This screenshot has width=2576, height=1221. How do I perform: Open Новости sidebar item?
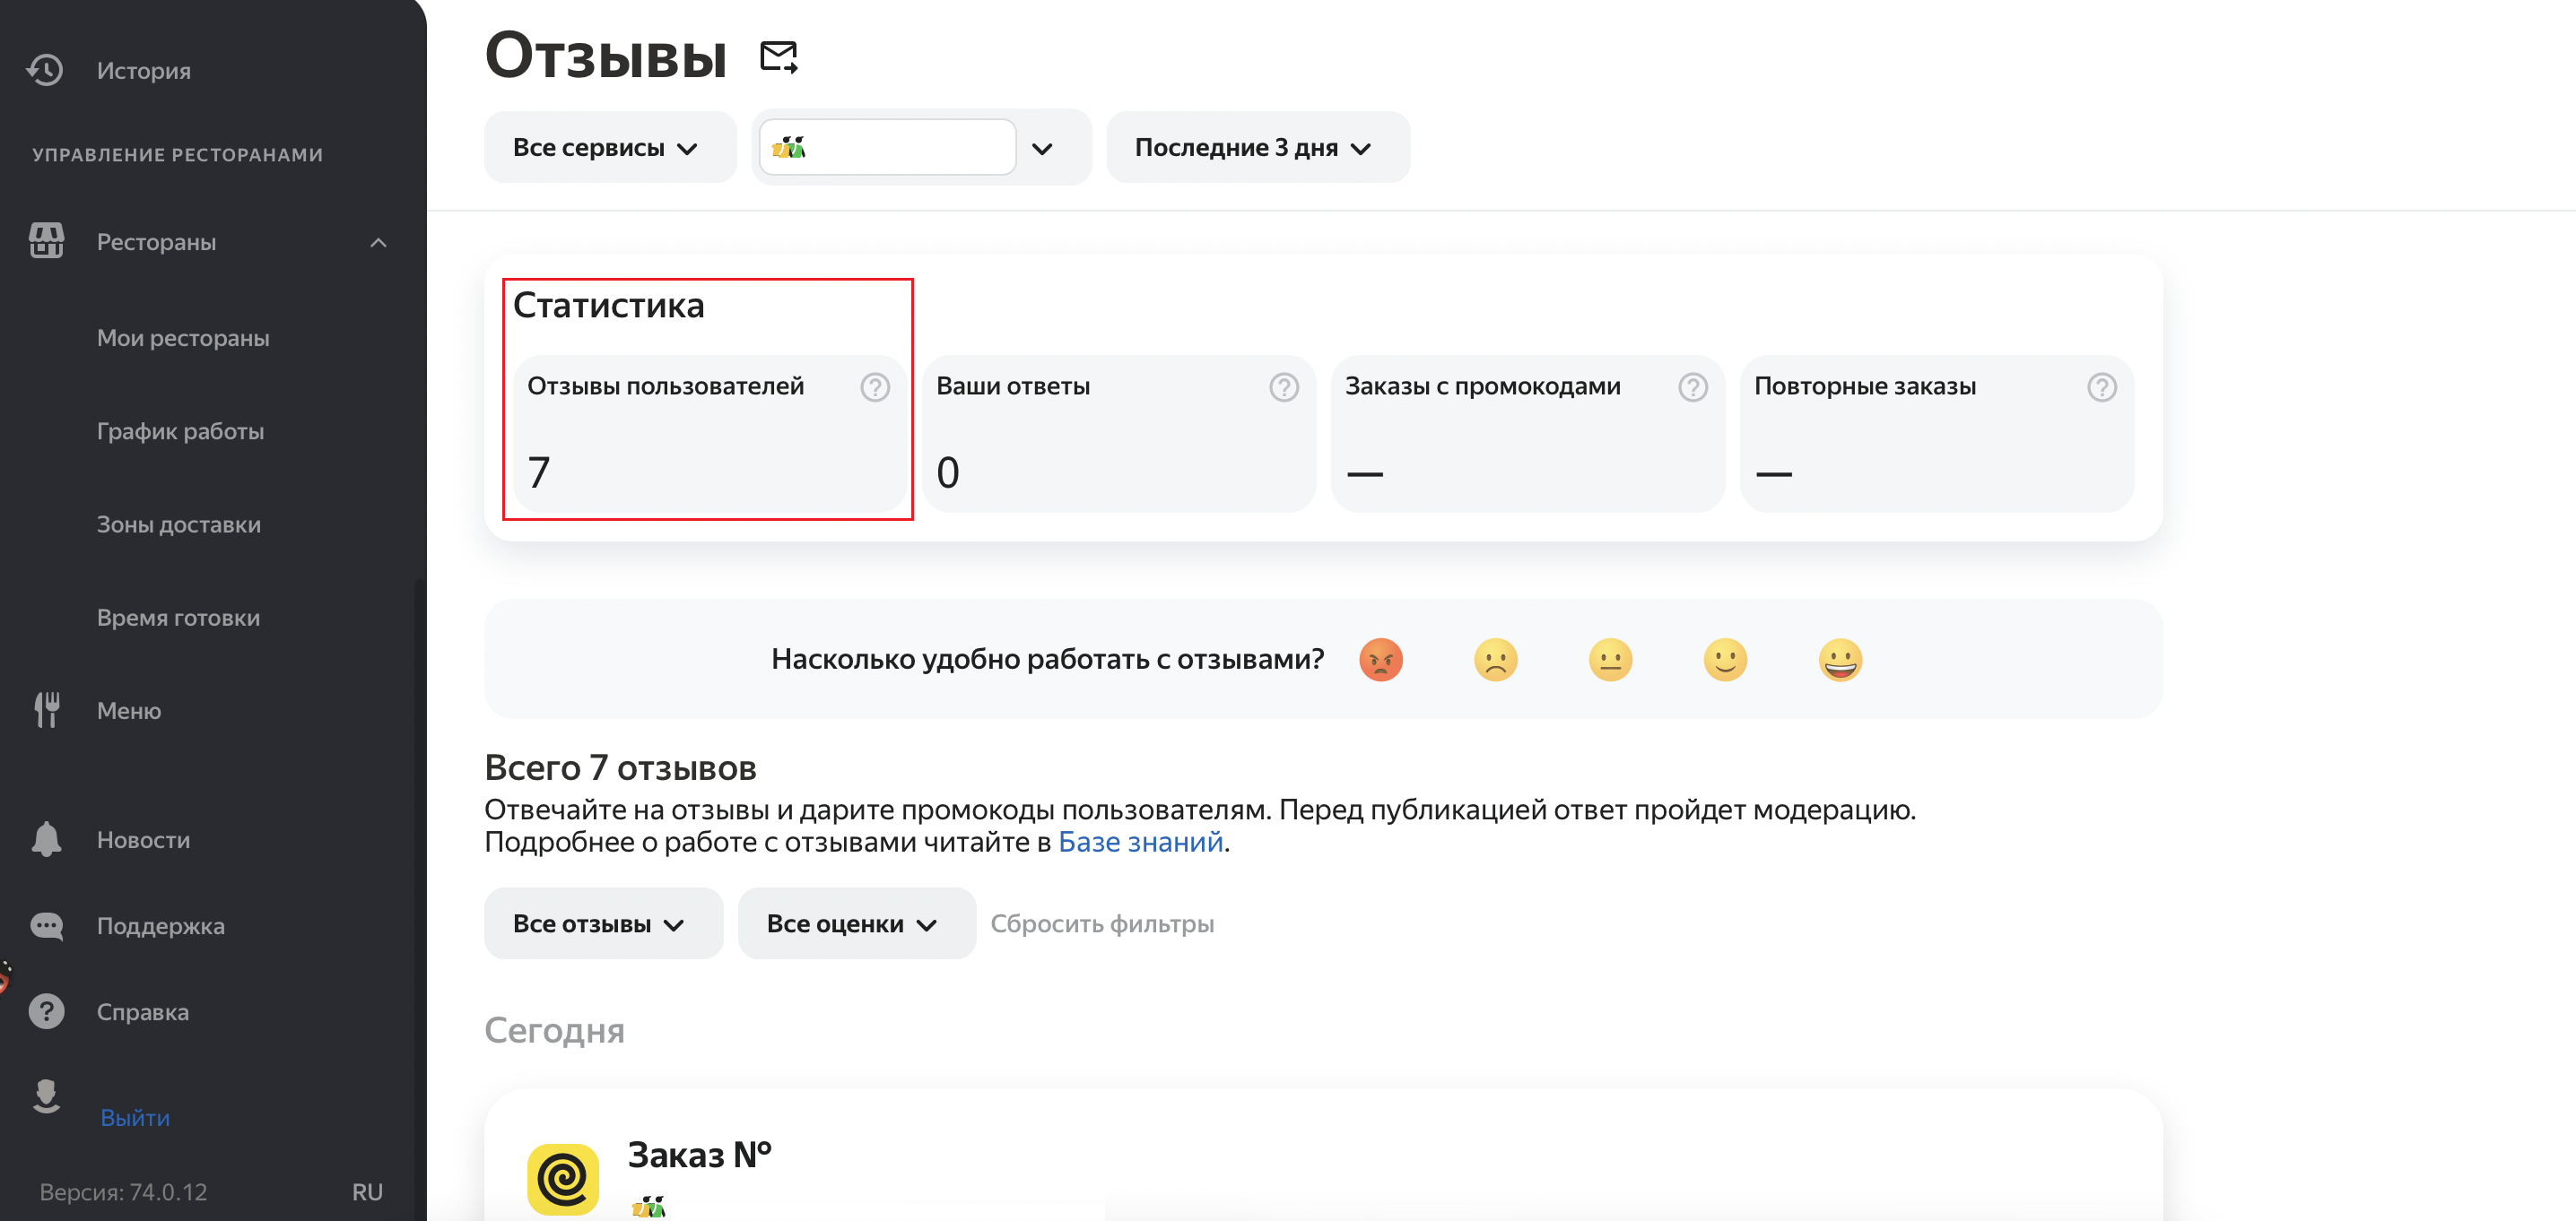143,839
